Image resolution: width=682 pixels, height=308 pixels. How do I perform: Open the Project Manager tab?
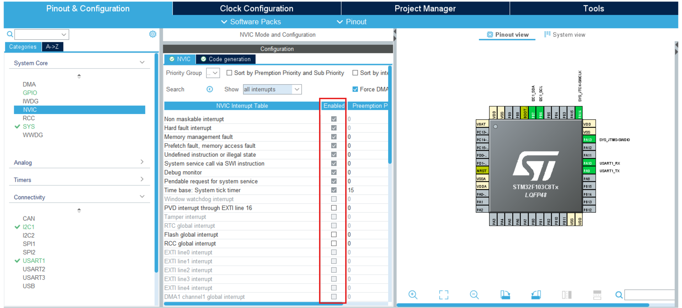point(425,9)
